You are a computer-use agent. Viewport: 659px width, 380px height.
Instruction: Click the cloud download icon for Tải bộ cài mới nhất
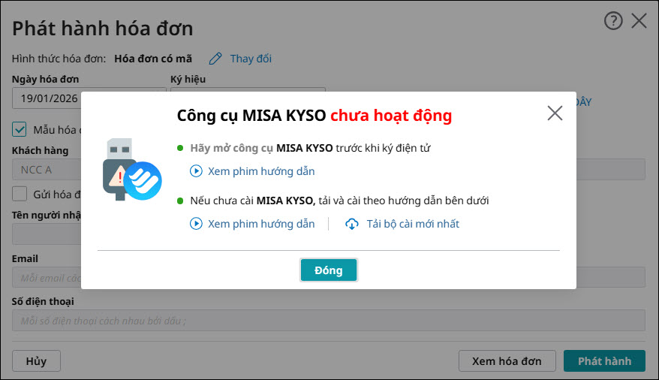pyautogui.click(x=351, y=224)
